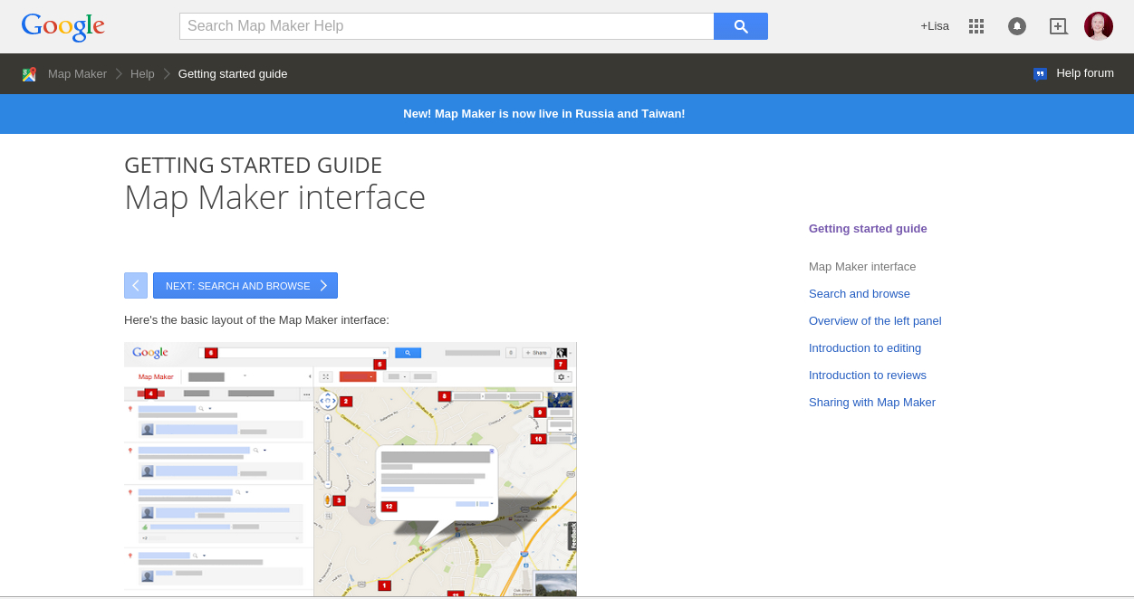Open Search and browse sidebar link
The width and height of the screenshot is (1134, 599).
click(x=860, y=294)
